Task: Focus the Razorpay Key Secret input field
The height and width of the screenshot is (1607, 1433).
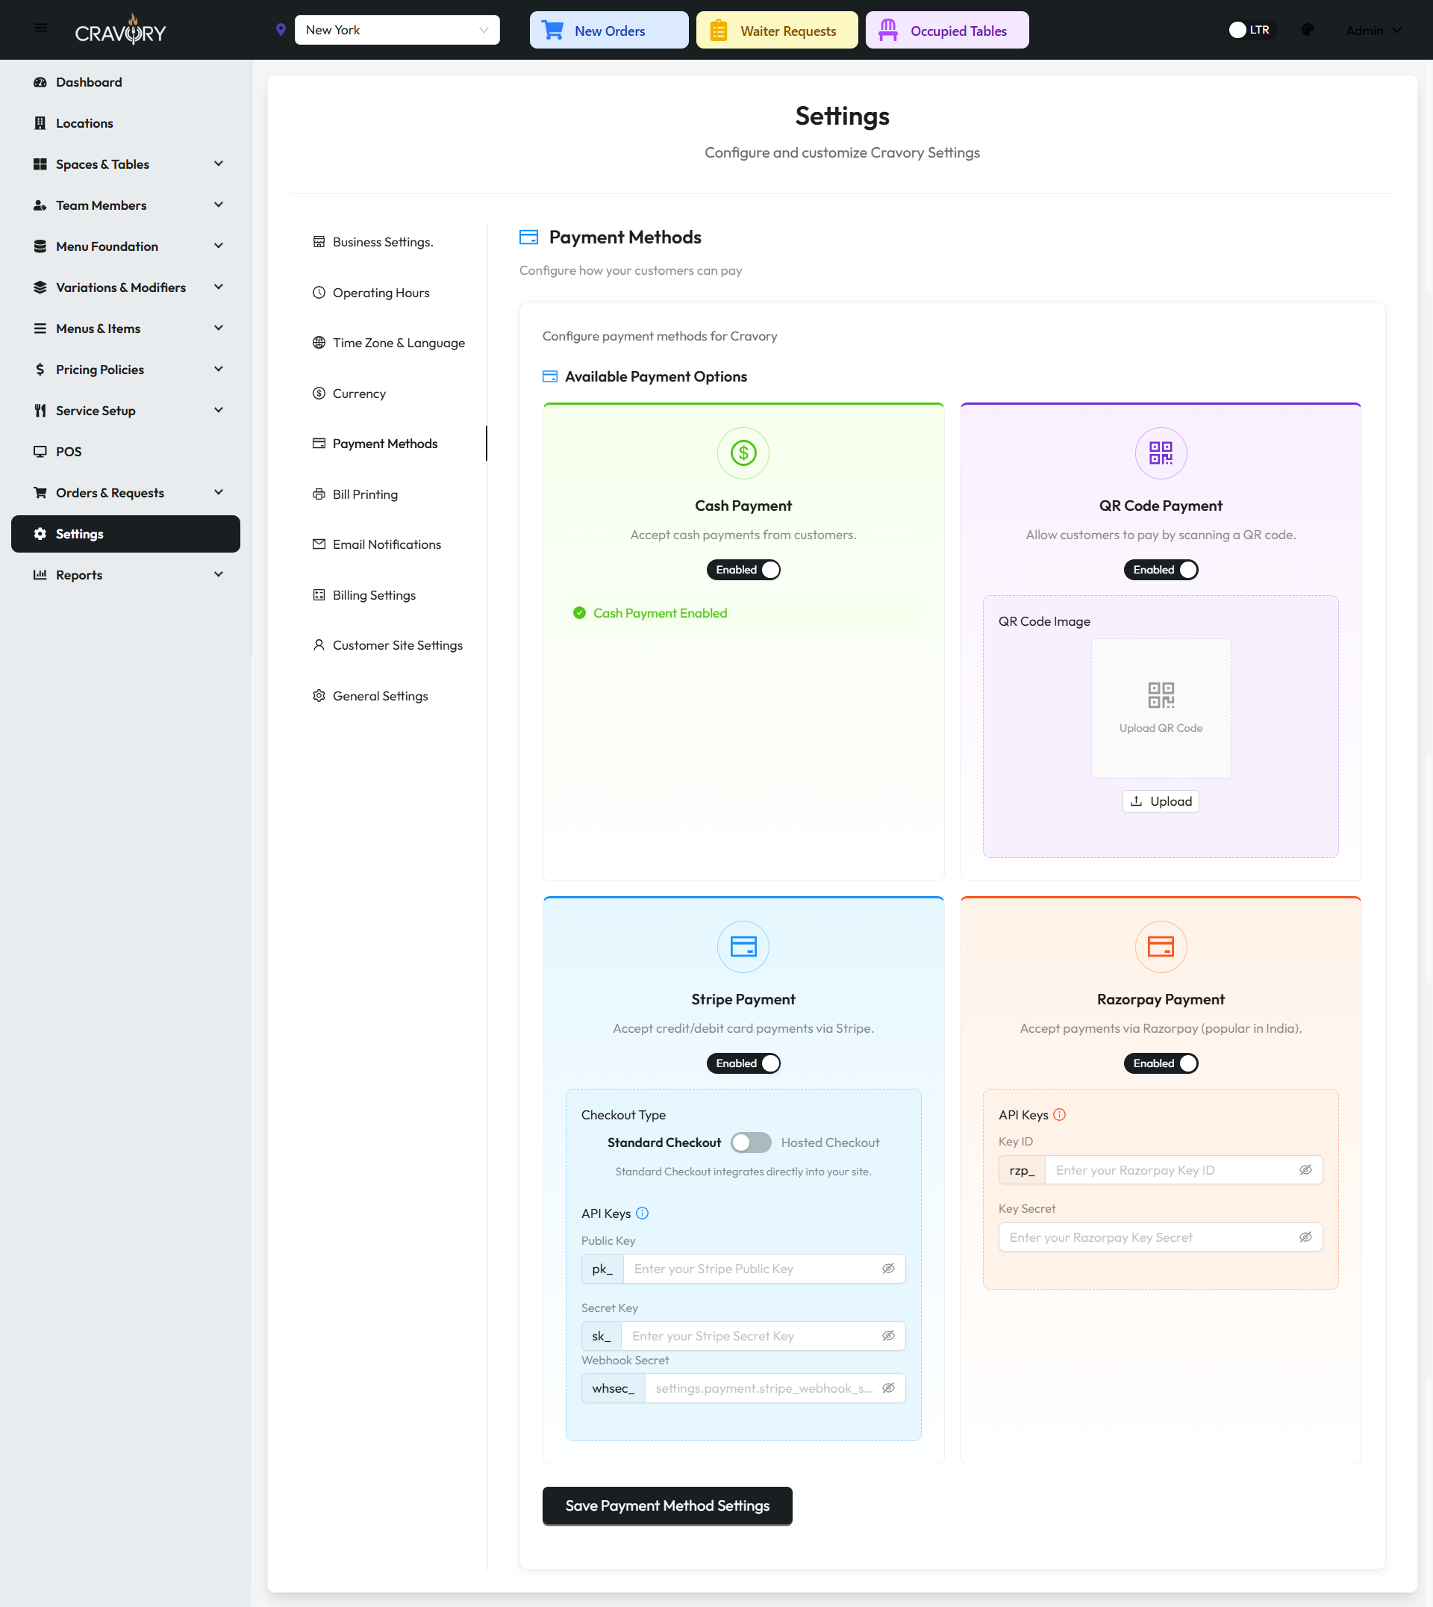Action: [1161, 1237]
